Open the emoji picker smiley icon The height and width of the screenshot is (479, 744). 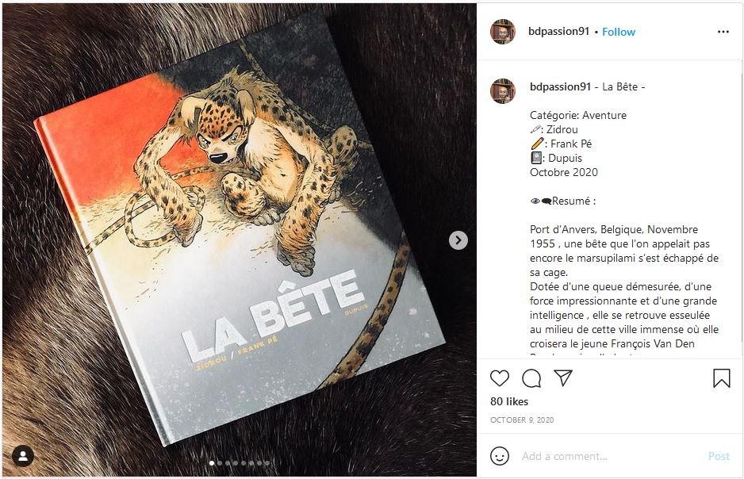500,456
